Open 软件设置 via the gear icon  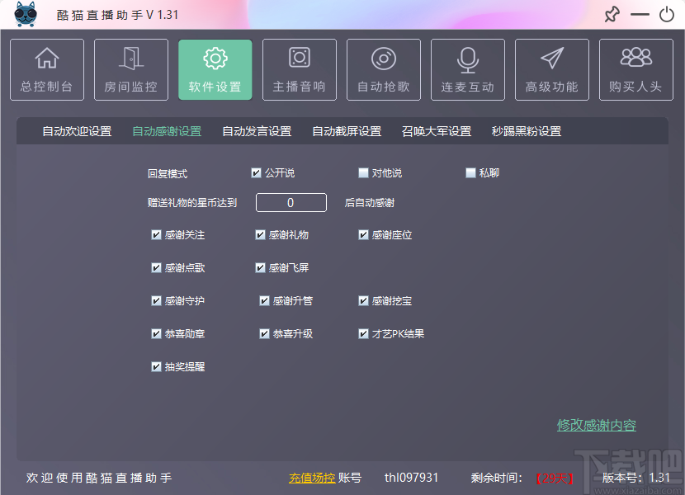[215, 69]
